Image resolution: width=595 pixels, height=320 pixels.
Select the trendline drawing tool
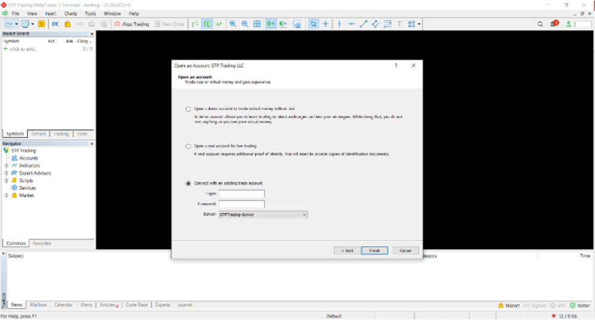click(x=363, y=24)
